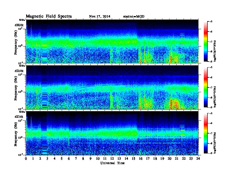236x182 pixels.
Task: Click the "9" tick on the time axis
Action: click(x=91, y=159)
